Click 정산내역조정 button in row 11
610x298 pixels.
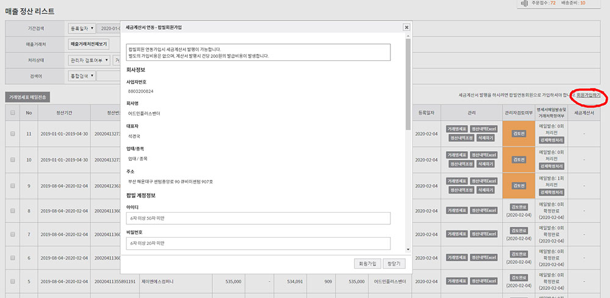461,138
